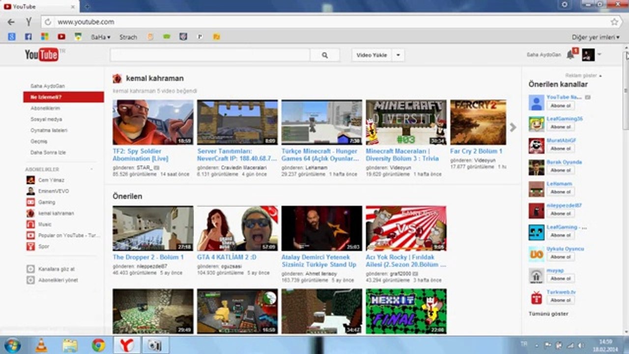Toggle the Reklam göster ad arrow

coord(600,76)
